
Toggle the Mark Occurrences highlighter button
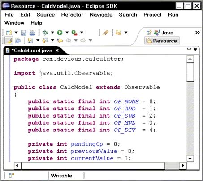click(x=9, y=41)
